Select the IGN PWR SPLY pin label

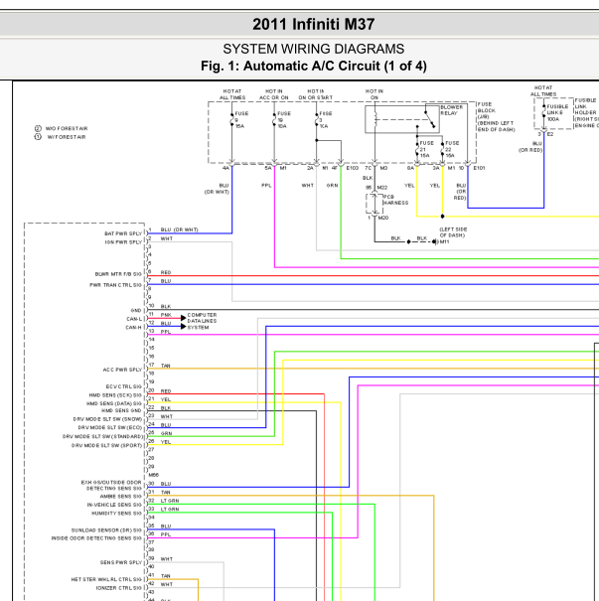[123, 242]
